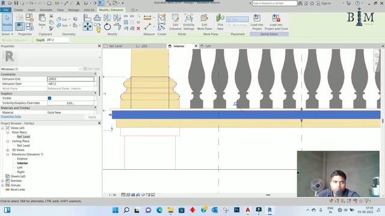
Task: Expand the Groups node
Action: click(x=2, y=185)
